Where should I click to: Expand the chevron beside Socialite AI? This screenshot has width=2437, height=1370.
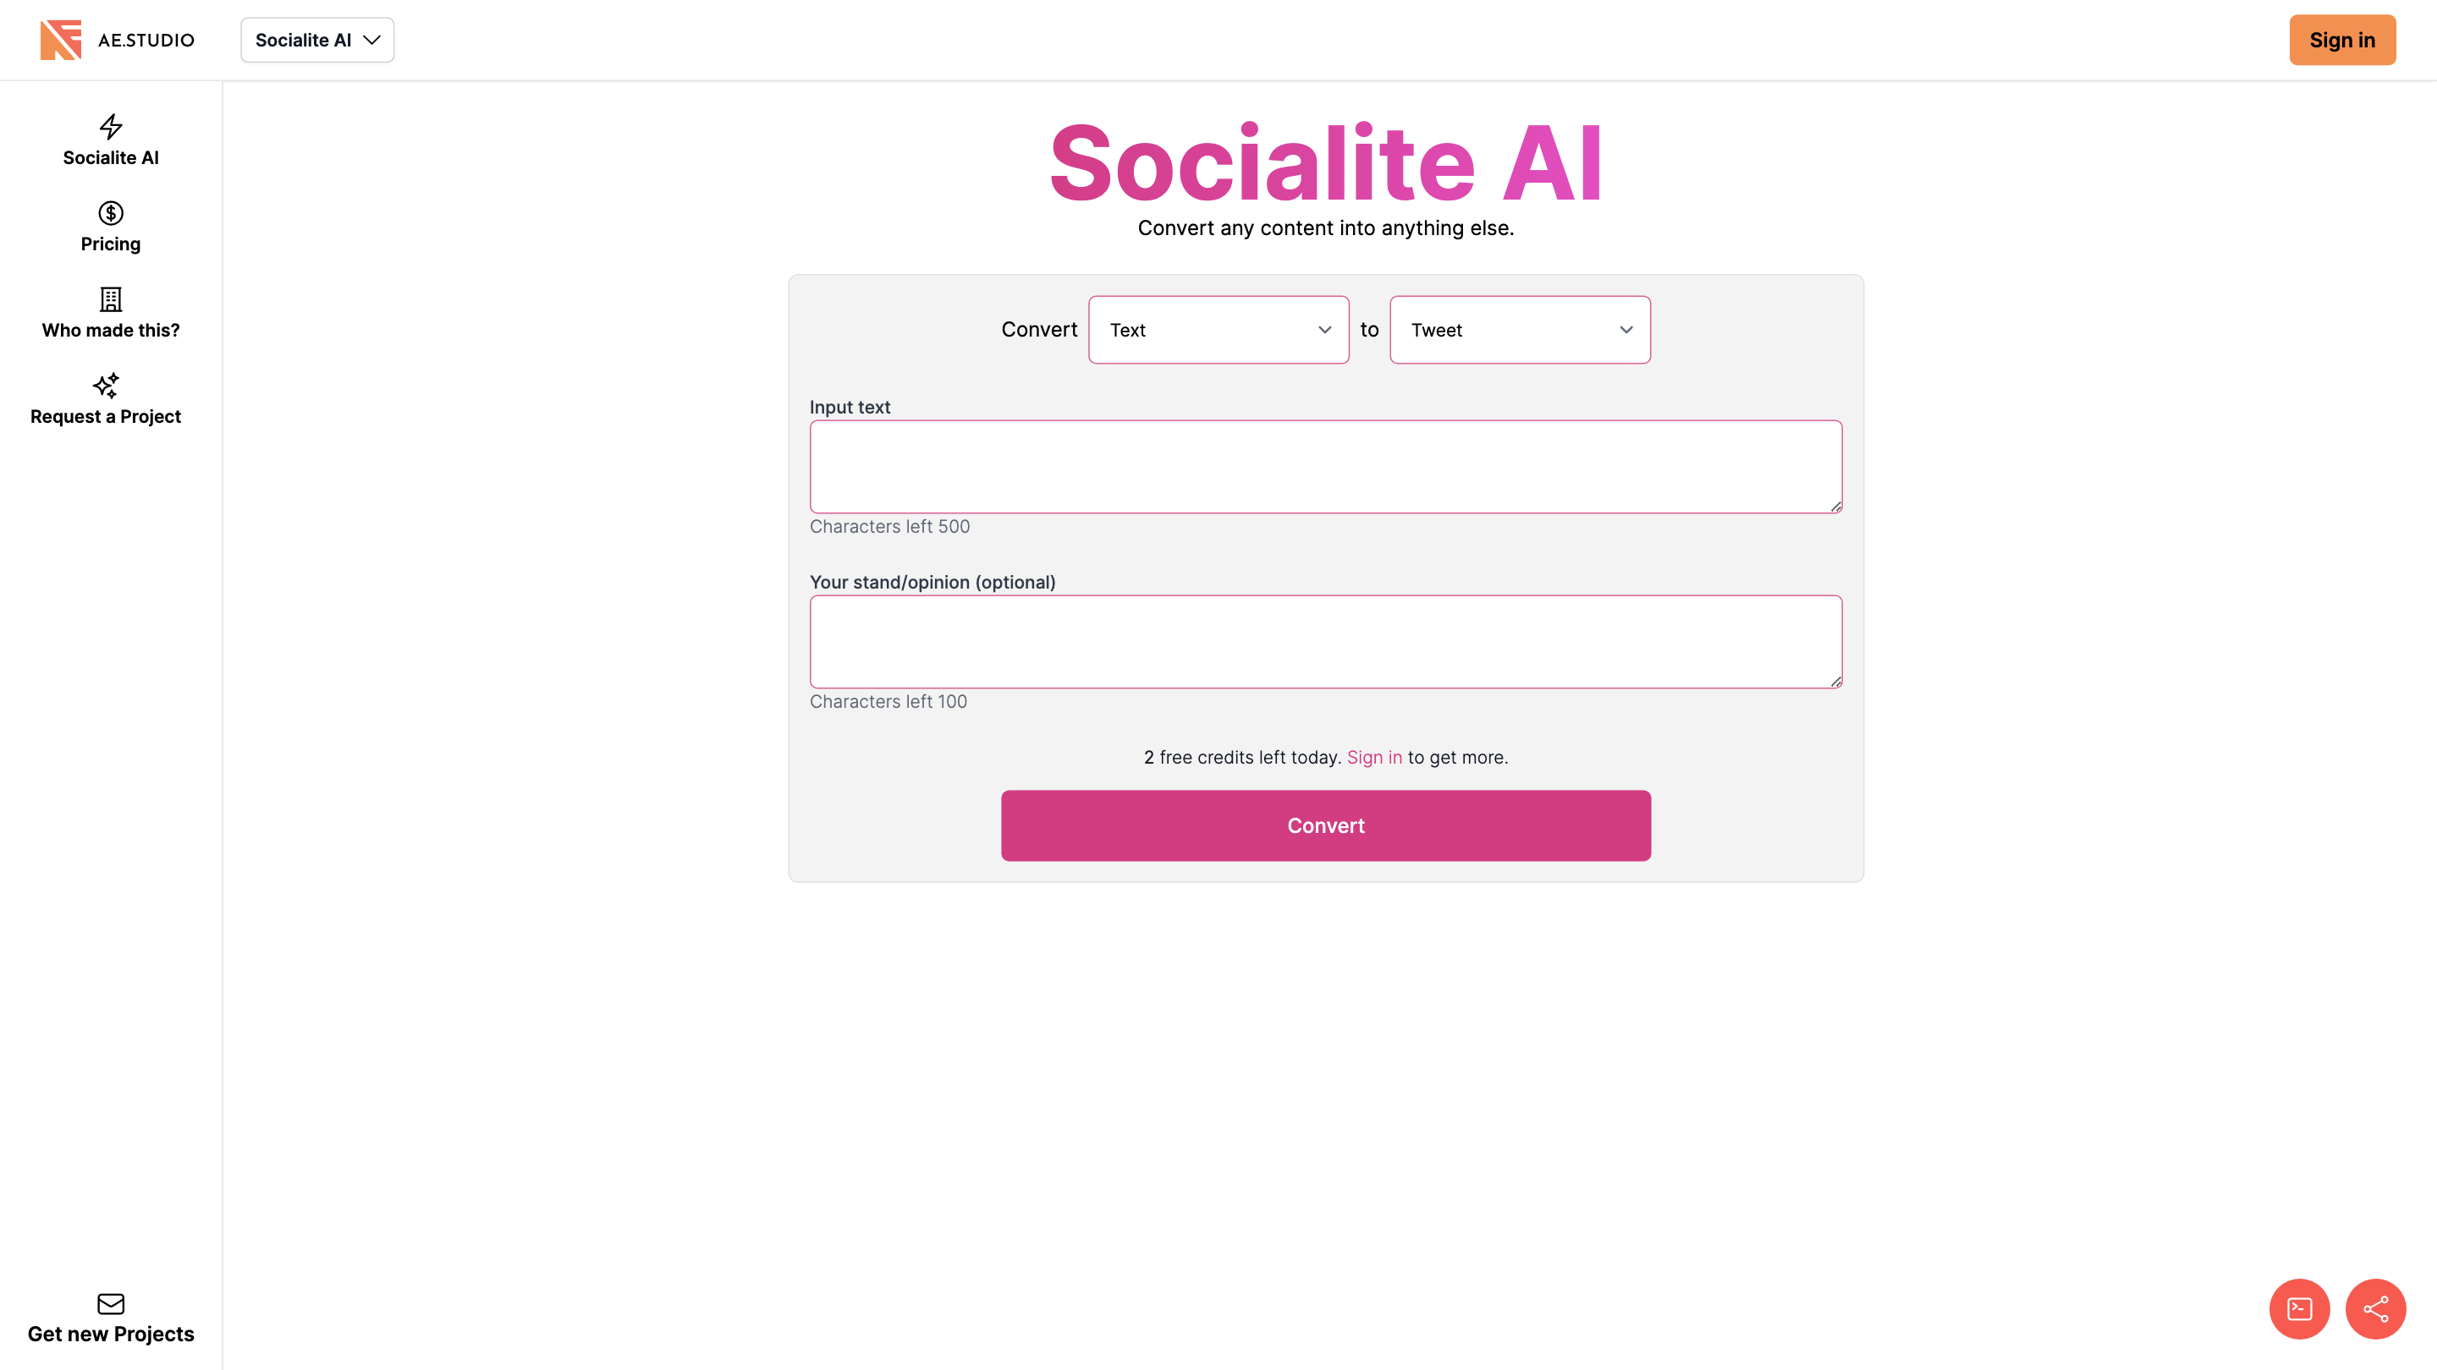pos(371,40)
